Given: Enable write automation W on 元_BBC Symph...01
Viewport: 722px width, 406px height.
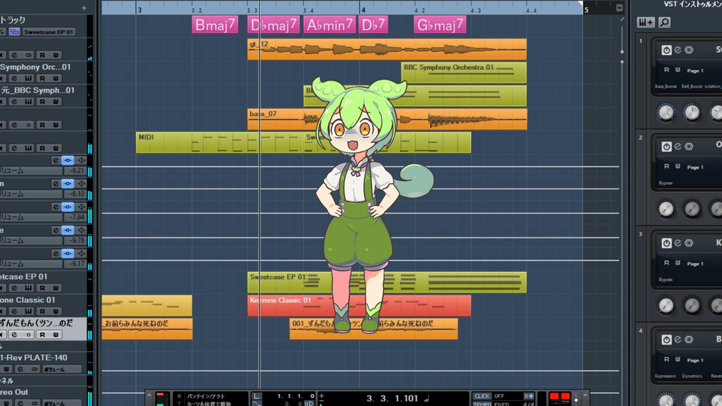Looking at the screenshot, I should point(56,101).
